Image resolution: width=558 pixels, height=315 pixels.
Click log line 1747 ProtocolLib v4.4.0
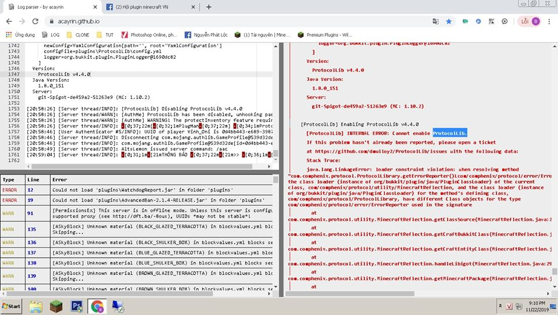point(64,74)
